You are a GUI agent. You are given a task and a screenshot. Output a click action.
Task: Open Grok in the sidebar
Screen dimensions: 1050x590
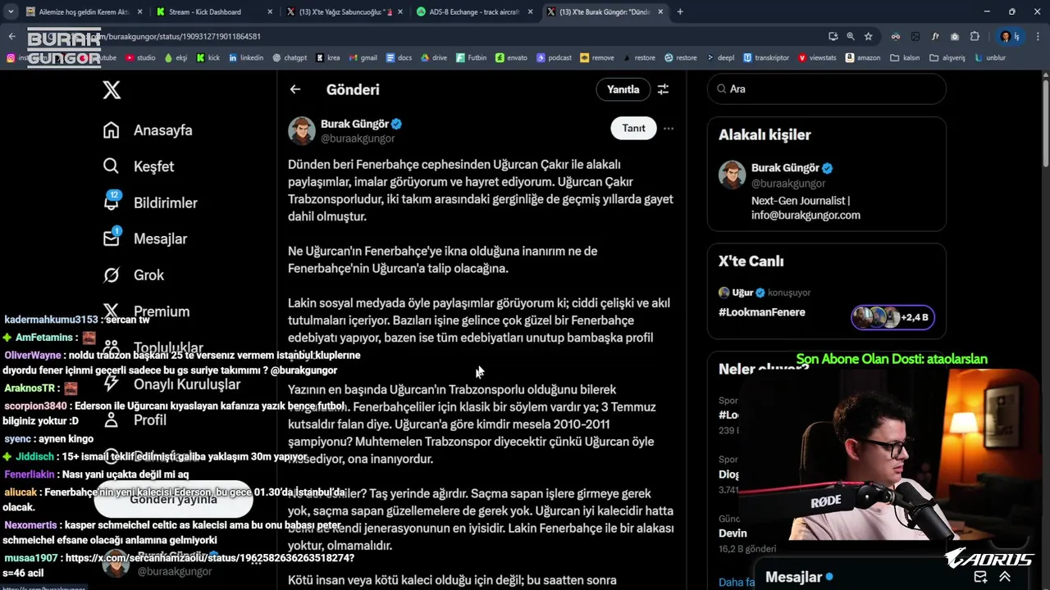[134, 275]
